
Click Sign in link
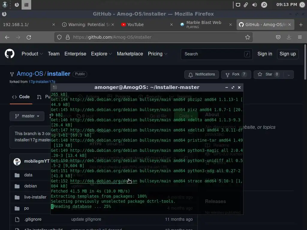click(265, 54)
